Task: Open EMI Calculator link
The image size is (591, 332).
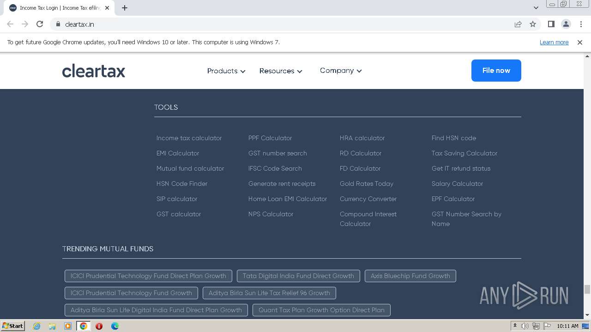Action: [178, 153]
